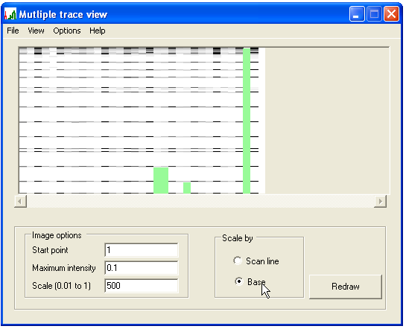Open the Options menu
The image size is (406, 329).
pyautogui.click(x=67, y=31)
